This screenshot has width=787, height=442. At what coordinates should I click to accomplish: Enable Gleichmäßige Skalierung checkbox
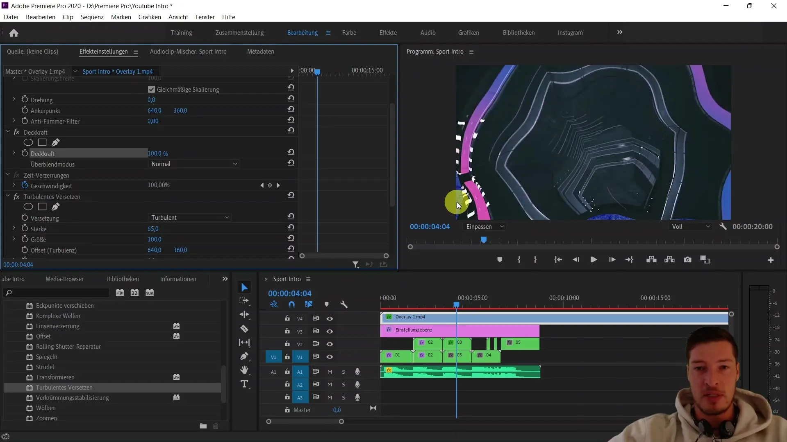click(152, 89)
